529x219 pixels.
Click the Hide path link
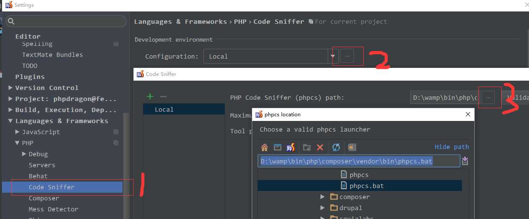click(x=452, y=147)
